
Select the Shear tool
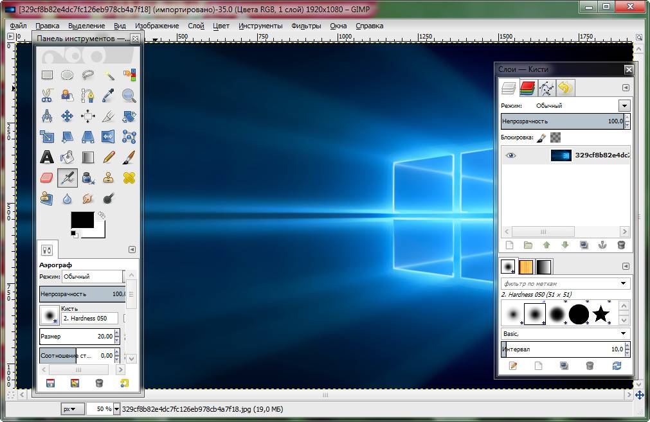pyautogui.click(x=67, y=137)
